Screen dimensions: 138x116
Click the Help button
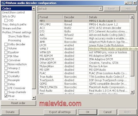128,9
